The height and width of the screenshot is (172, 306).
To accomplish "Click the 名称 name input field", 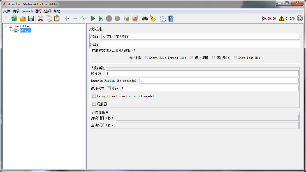I will click(200, 37).
